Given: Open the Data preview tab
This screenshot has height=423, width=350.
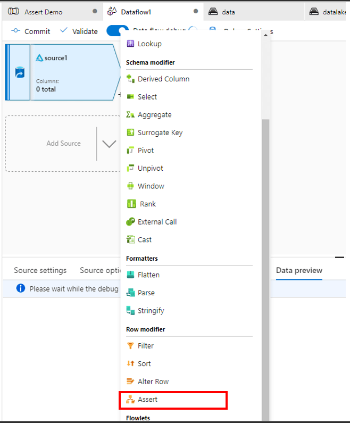Looking at the screenshot, I should 299,270.
